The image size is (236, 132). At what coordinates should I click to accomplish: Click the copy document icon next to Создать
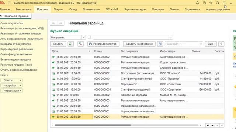coord(70,44)
